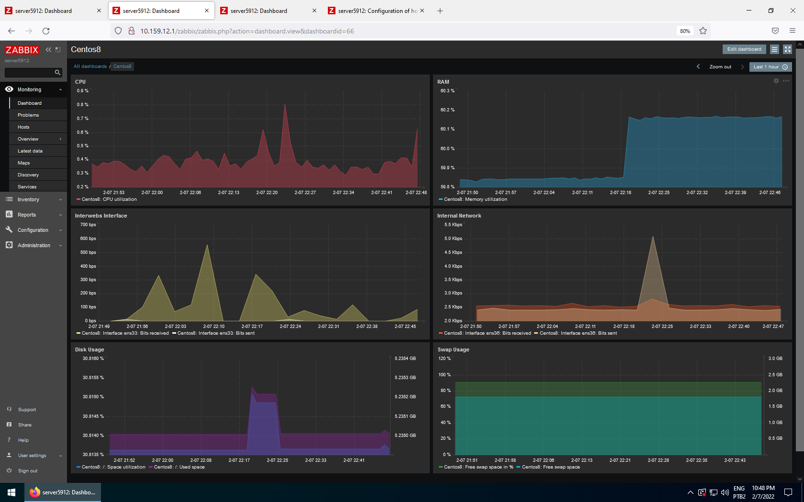Click the 80% zoom indicator in address bar
The image size is (804, 502).
(x=684, y=31)
